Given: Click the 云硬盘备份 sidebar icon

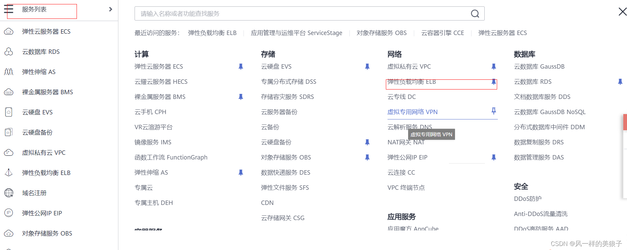Looking at the screenshot, I should 9,133.
